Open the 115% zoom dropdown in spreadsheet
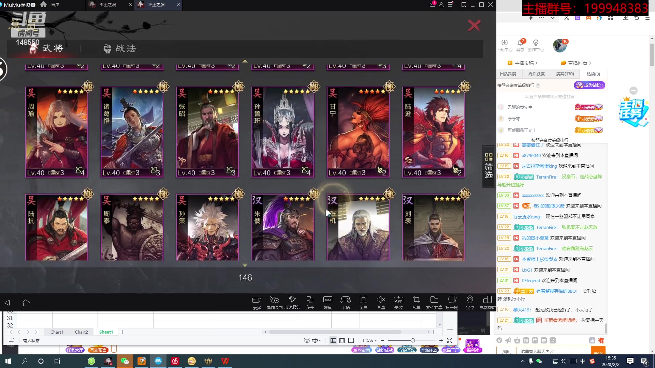 pos(369,340)
